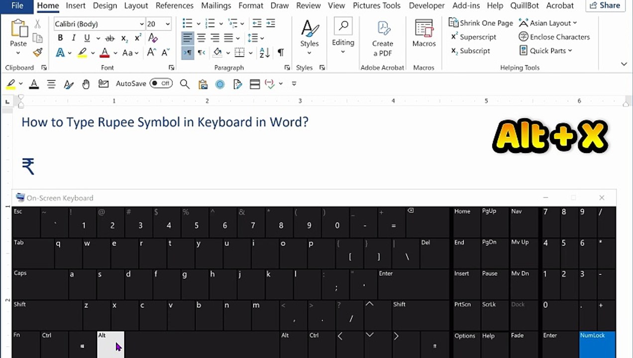The width and height of the screenshot is (633, 358).
Task: Click the Copy icon in Clipboard group
Action: point(37,38)
